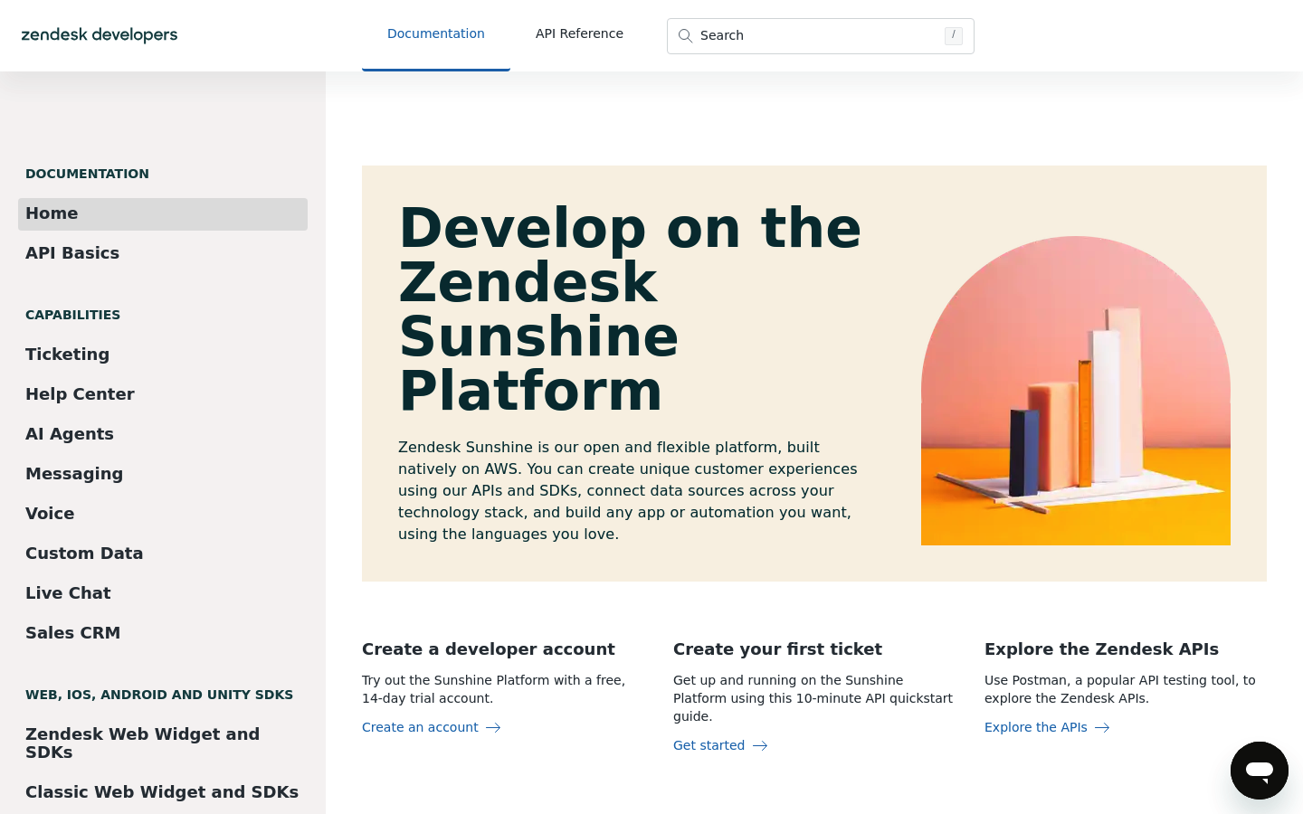
Task: Click the Create an account link
Action: pos(420,727)
